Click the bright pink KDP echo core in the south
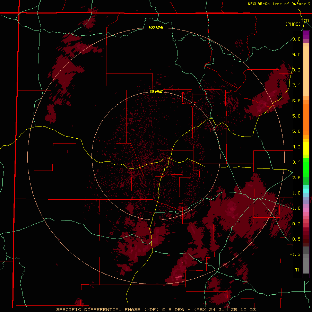This screenshot has width=312, height=312. tap(179, 277)
